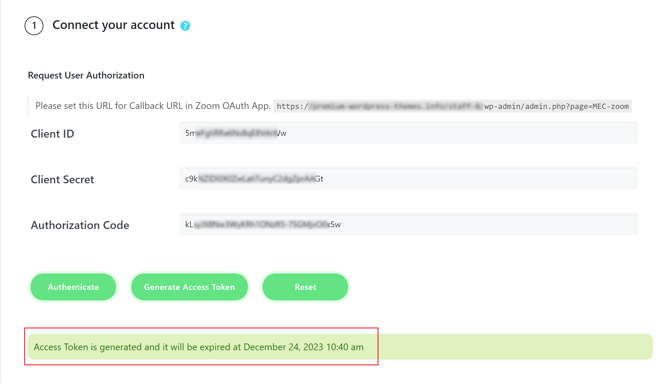Click the circled step number 1
Image resolution: width=667 pixels, height=383 pixels.
34,26
